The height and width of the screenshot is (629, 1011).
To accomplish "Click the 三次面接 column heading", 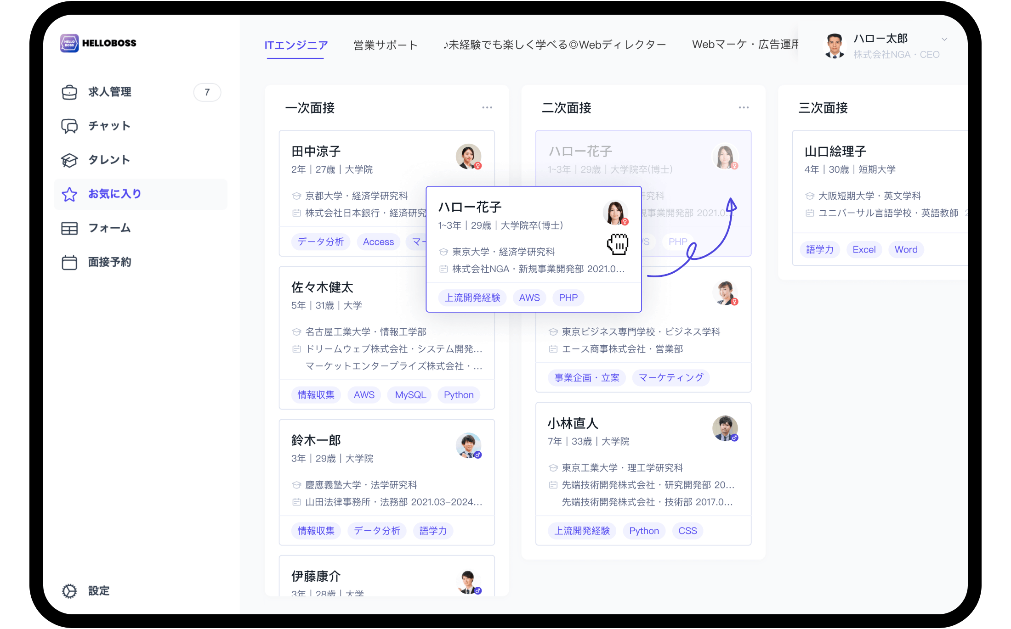I will click(x=823, y=108).
